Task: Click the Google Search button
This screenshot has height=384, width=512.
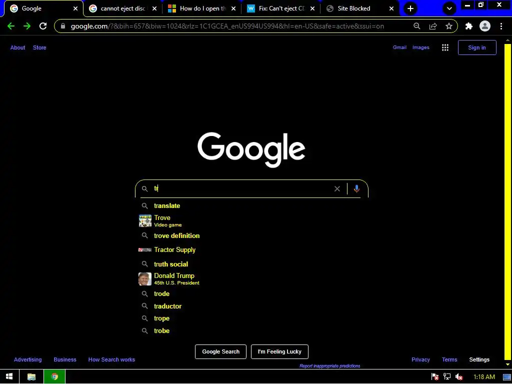Action: [x=220, y=351]
